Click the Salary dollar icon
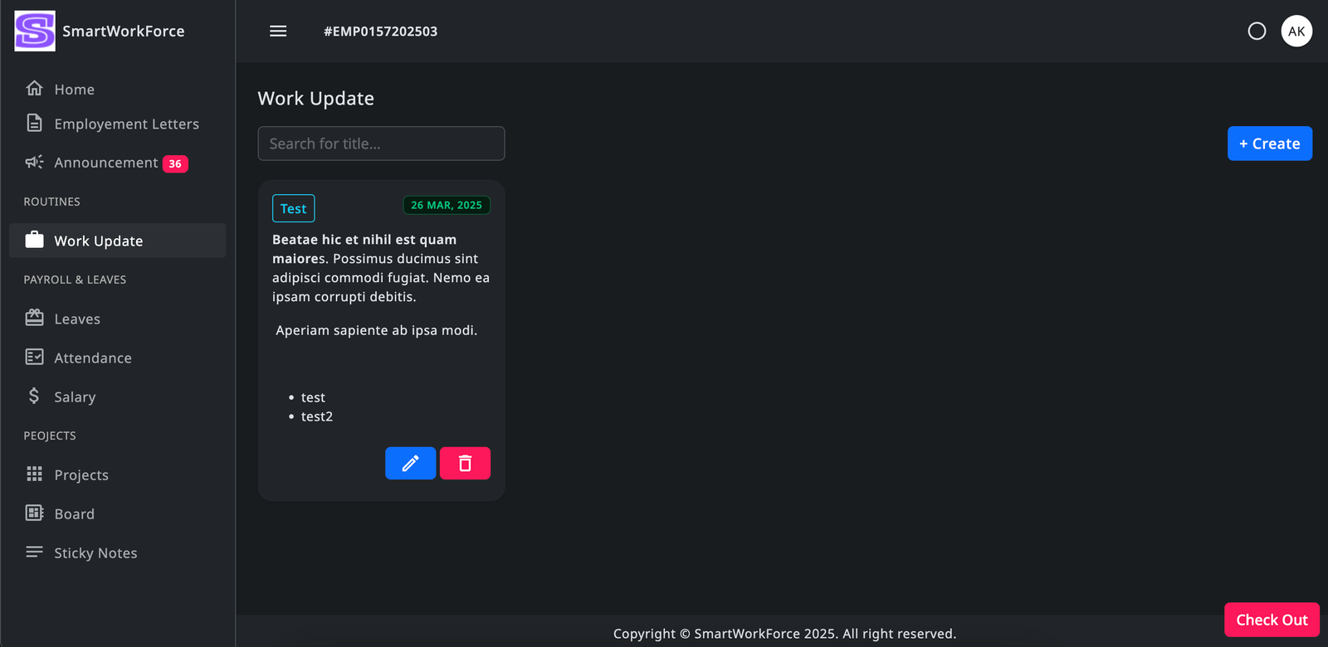Viewport: 1328px width, 647px height. [x=34, y=396]
